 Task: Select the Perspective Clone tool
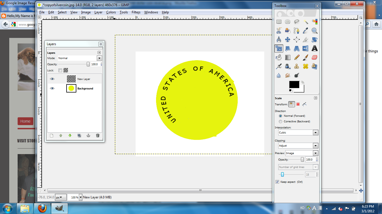click(315, 66)
